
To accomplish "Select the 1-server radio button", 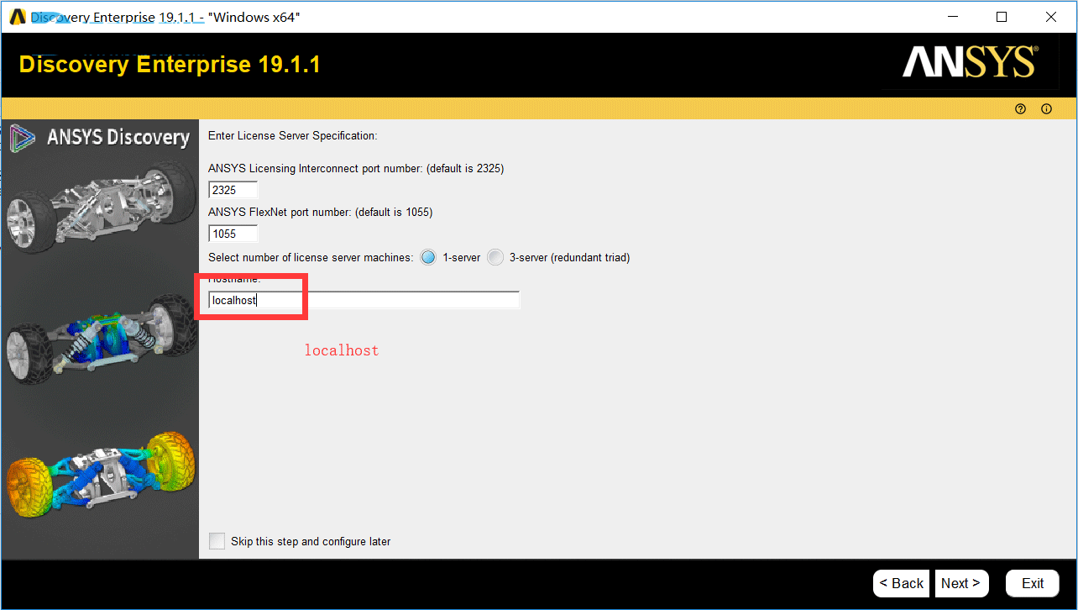I will coord(428,257).
